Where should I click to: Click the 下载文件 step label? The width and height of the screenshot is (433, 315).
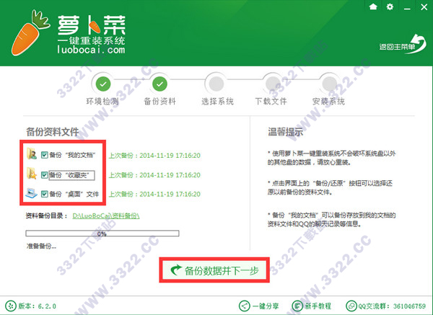(271, 102)
